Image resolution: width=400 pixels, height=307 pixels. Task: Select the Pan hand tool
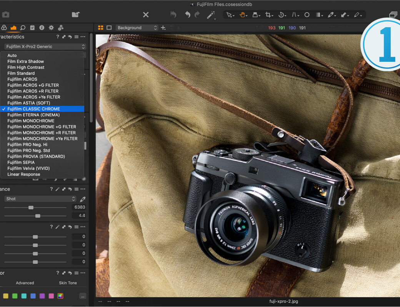243,15
